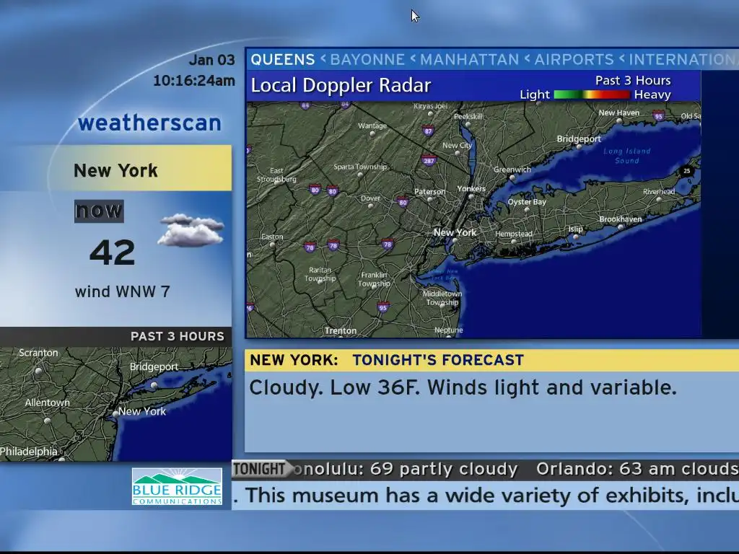Image resolution: width=739 pixels, height=554 pixels.
Task: Click 'Bridgeport' on the small map
Action: pos(154,367)
